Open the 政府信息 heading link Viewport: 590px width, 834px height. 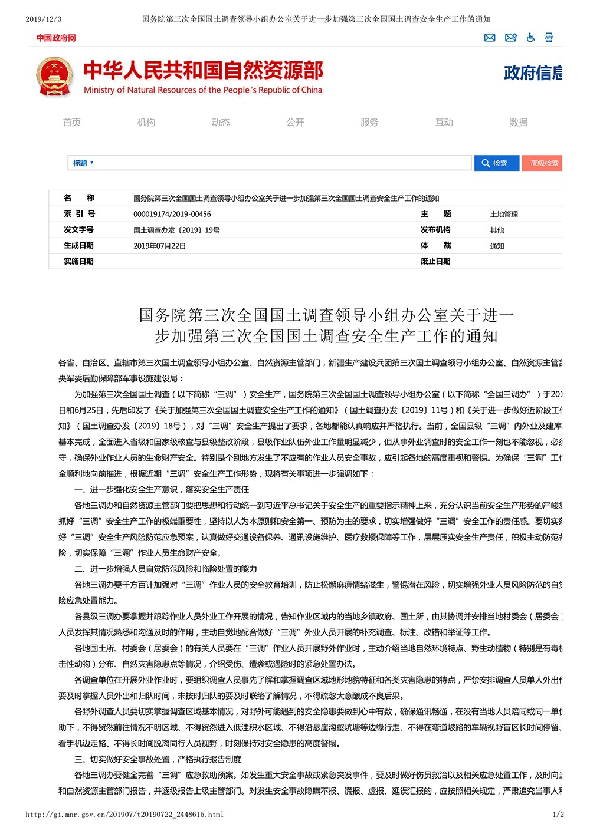533,73
